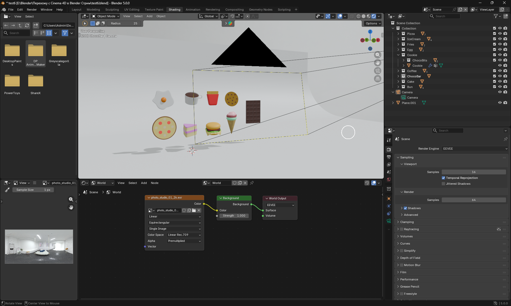Click the photo studio HDRI image preview
Image resolution: width=511 pixels, height=306 pixels.
[39, 246]
